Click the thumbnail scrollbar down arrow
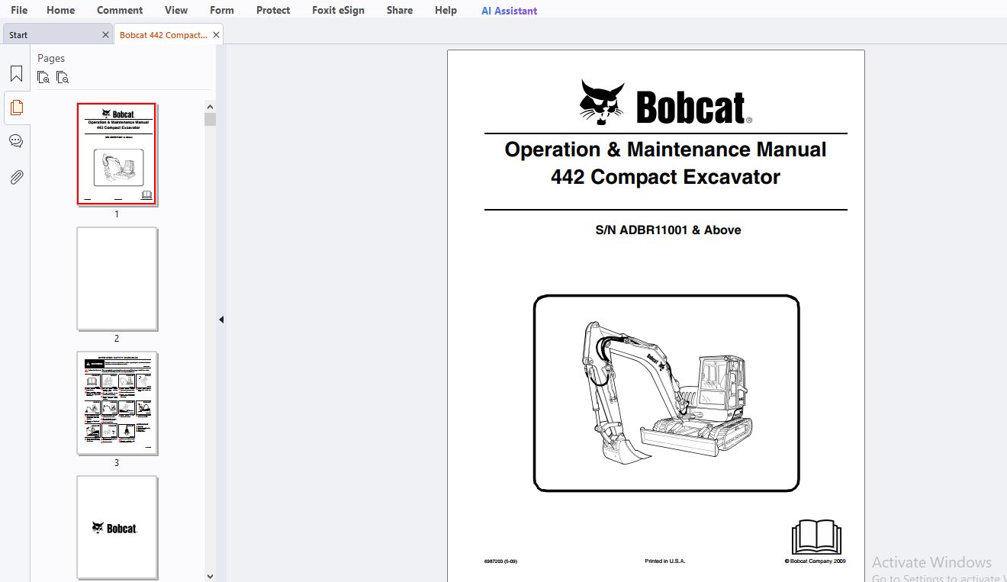 tap(210, 577)
